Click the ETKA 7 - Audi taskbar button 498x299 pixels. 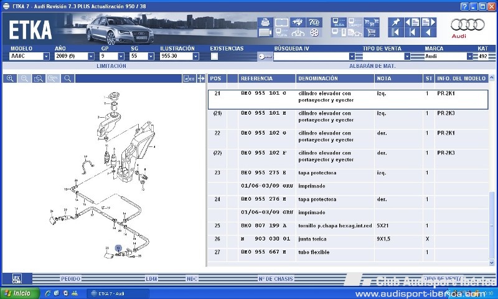[118, 293]
